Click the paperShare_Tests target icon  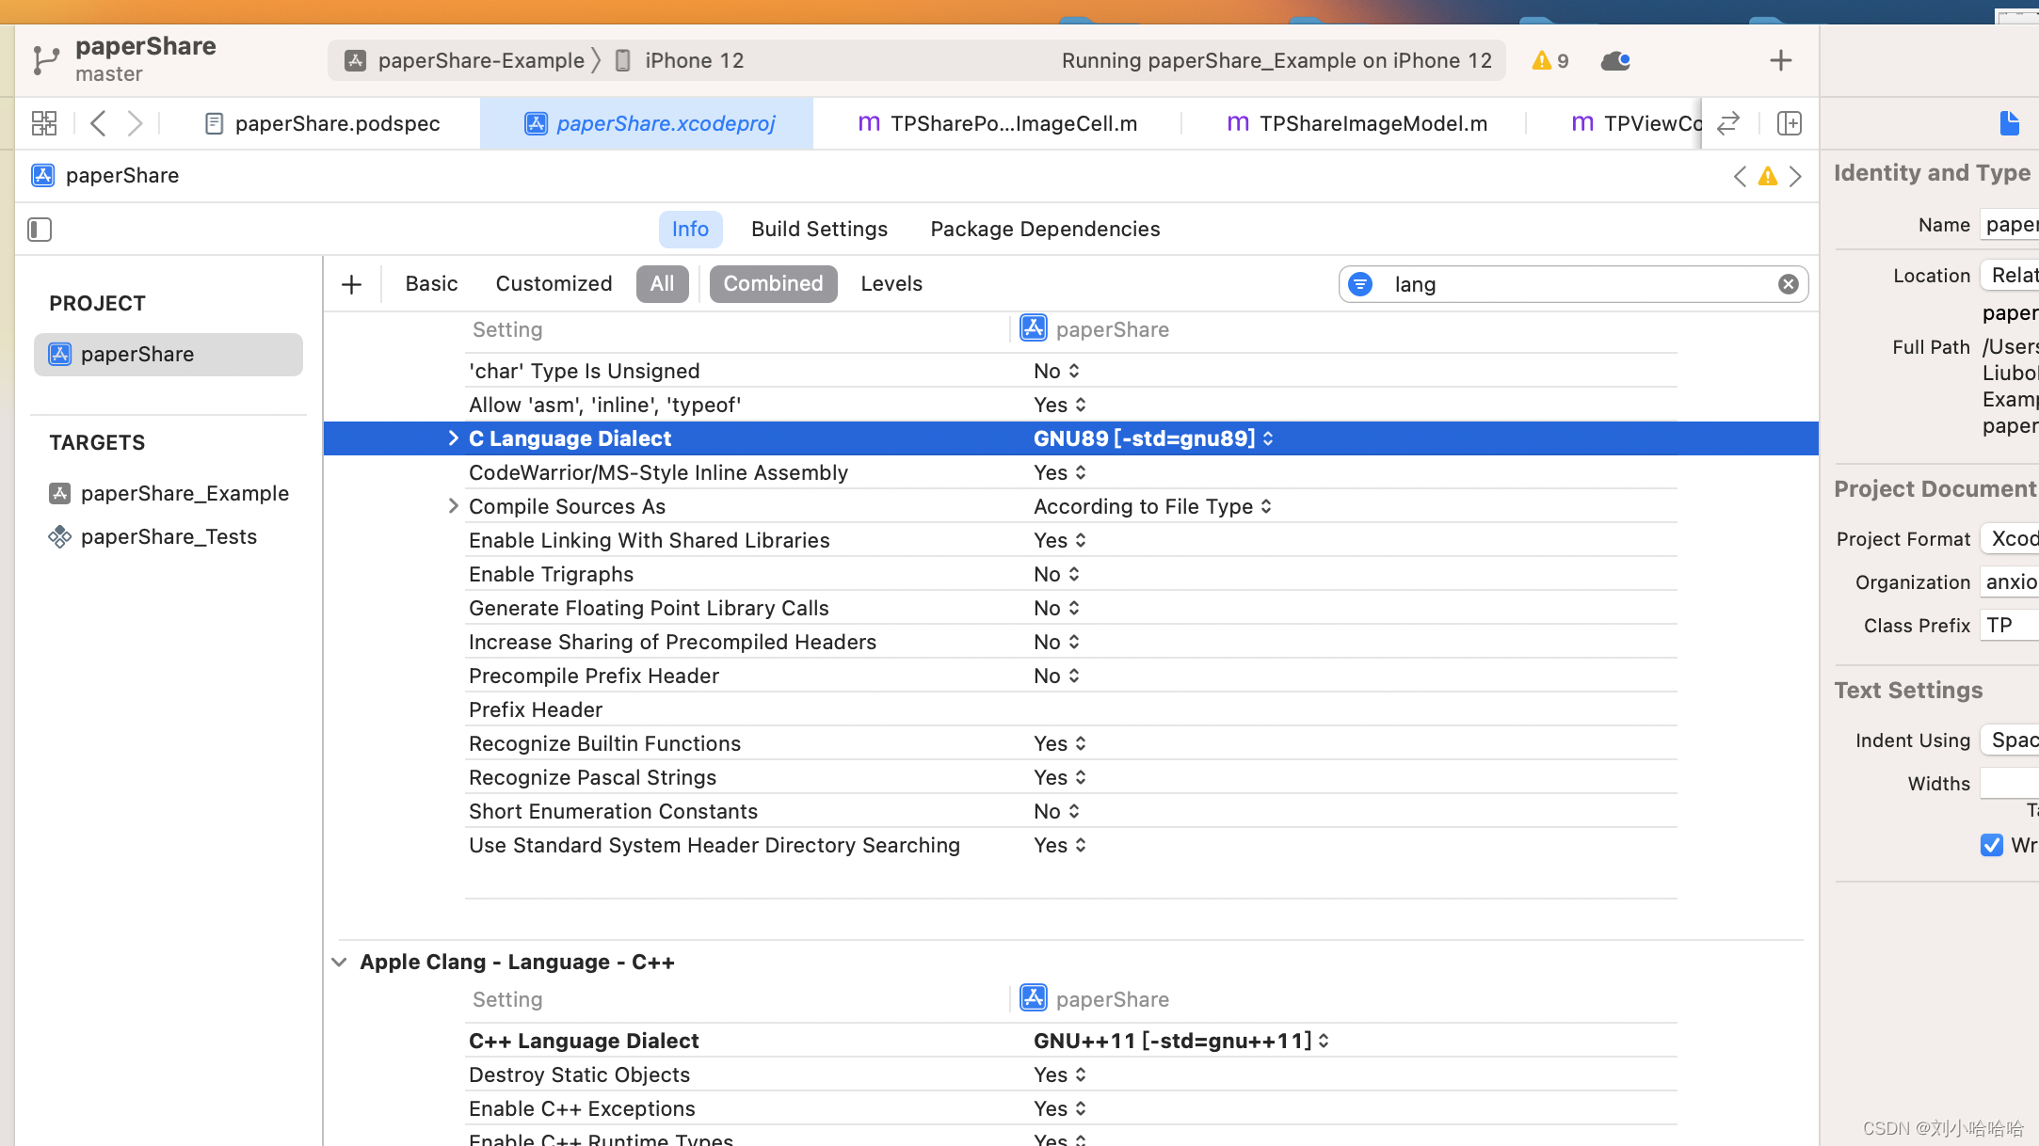58,536
